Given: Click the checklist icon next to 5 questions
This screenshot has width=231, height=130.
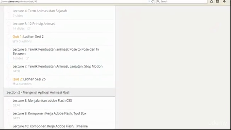Looking at the screenshot, I should coord(14,41).
